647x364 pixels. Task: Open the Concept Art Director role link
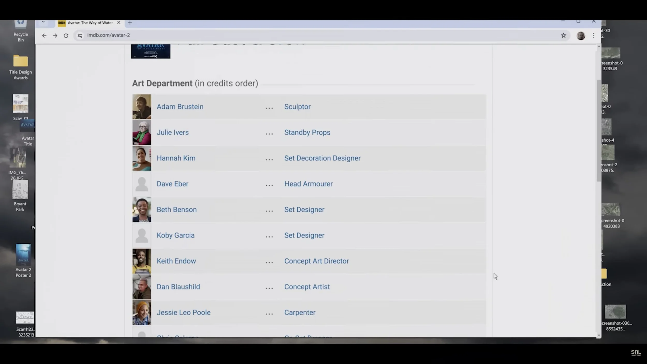click(316, 261)
